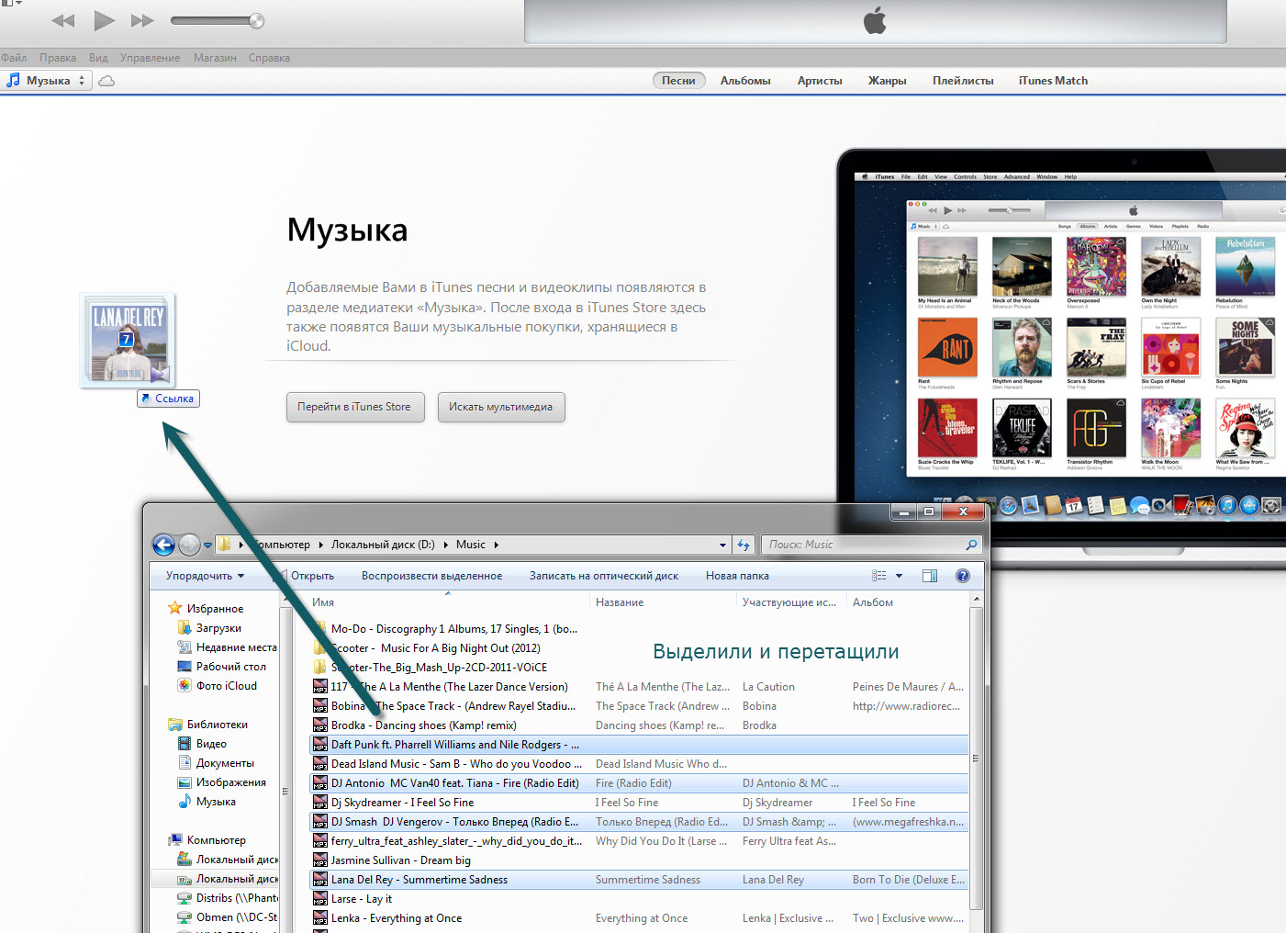Click Записать на оптический диск
The image size is (1286, 933).
[x=604, y=576]
